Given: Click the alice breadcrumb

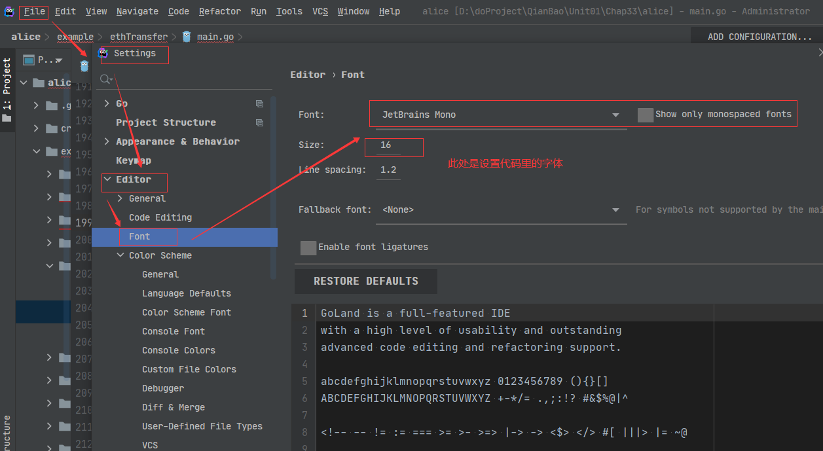Looking at the screenshot, I should 26,37.
